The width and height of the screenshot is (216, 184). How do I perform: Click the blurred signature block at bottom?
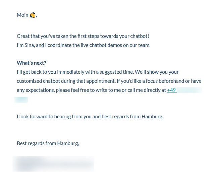tap(53, 164)
